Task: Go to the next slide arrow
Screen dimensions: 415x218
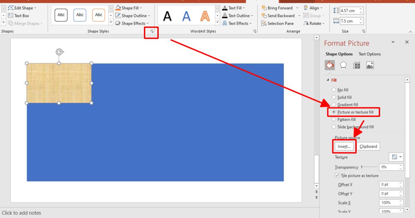Action: (x=316, y=197)
